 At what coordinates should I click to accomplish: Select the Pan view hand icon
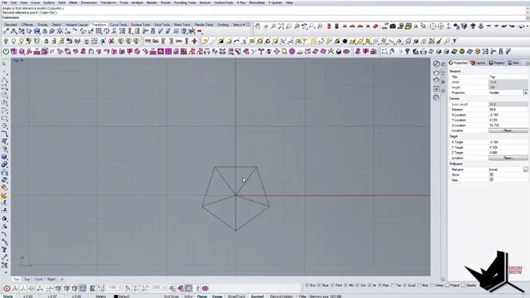click(257, 26)
